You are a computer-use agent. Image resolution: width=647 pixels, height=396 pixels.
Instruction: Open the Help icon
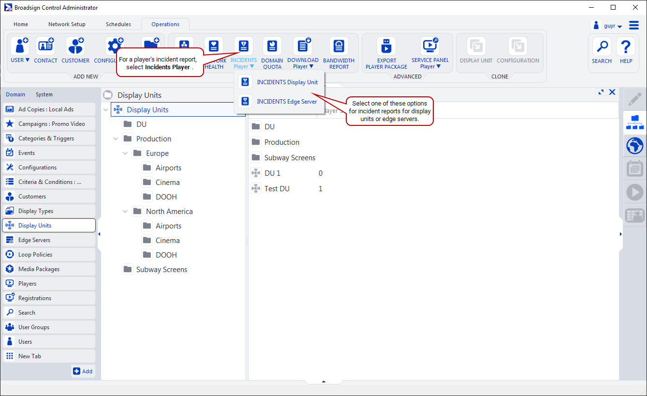[626, 47]
